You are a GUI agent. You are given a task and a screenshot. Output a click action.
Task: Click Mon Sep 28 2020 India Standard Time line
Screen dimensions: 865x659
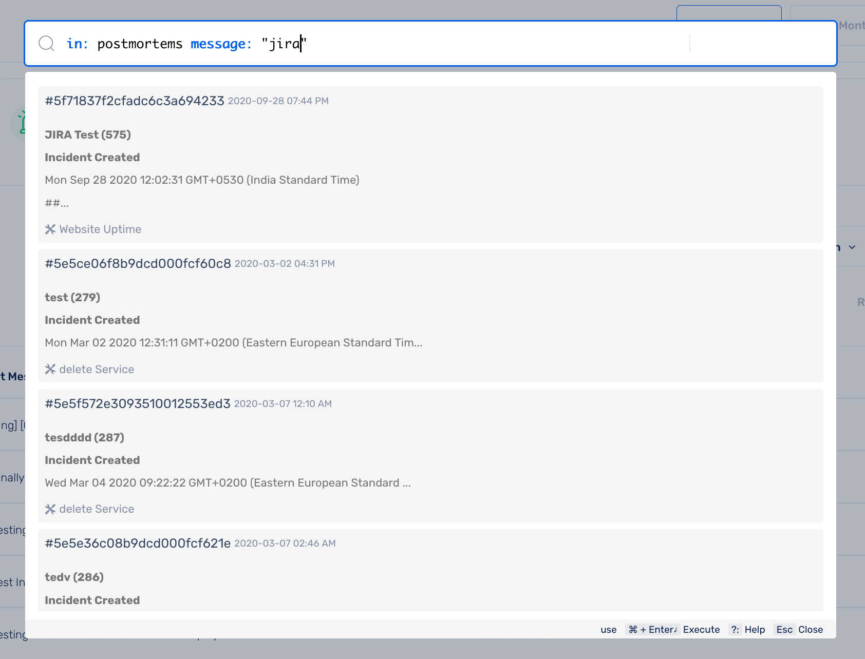(202, 180)
